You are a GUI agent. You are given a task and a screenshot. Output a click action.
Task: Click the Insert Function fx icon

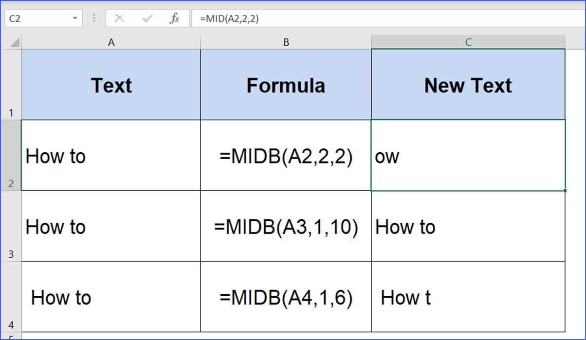174,19
